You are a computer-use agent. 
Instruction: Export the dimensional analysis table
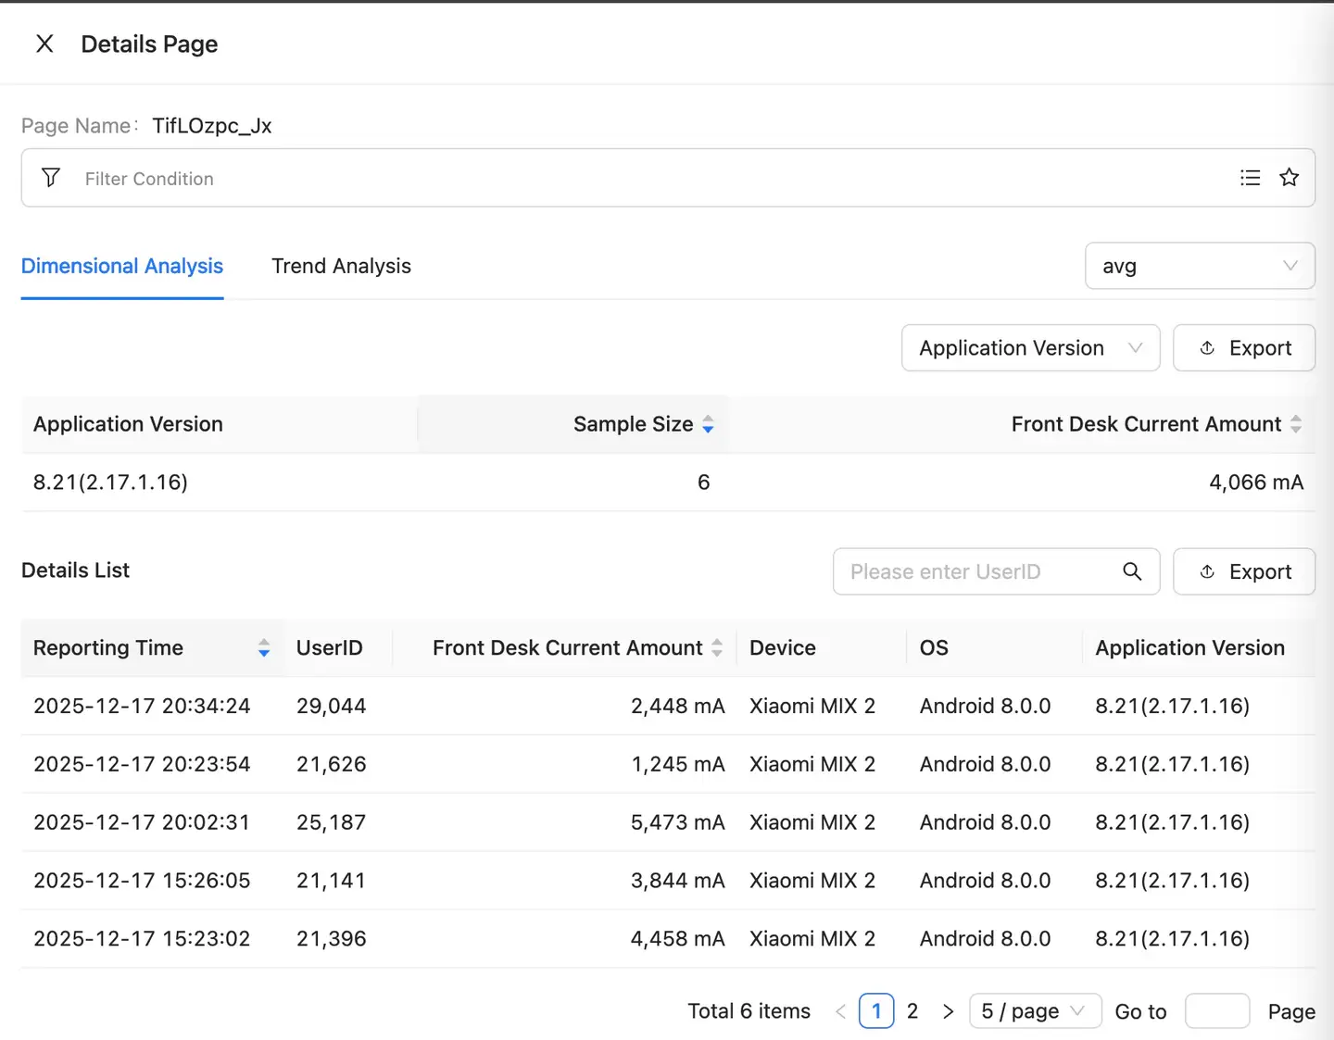click(1244, 348)
